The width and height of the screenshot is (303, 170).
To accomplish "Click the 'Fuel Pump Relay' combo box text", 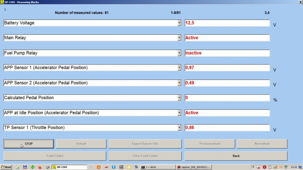I will point(21,53).
